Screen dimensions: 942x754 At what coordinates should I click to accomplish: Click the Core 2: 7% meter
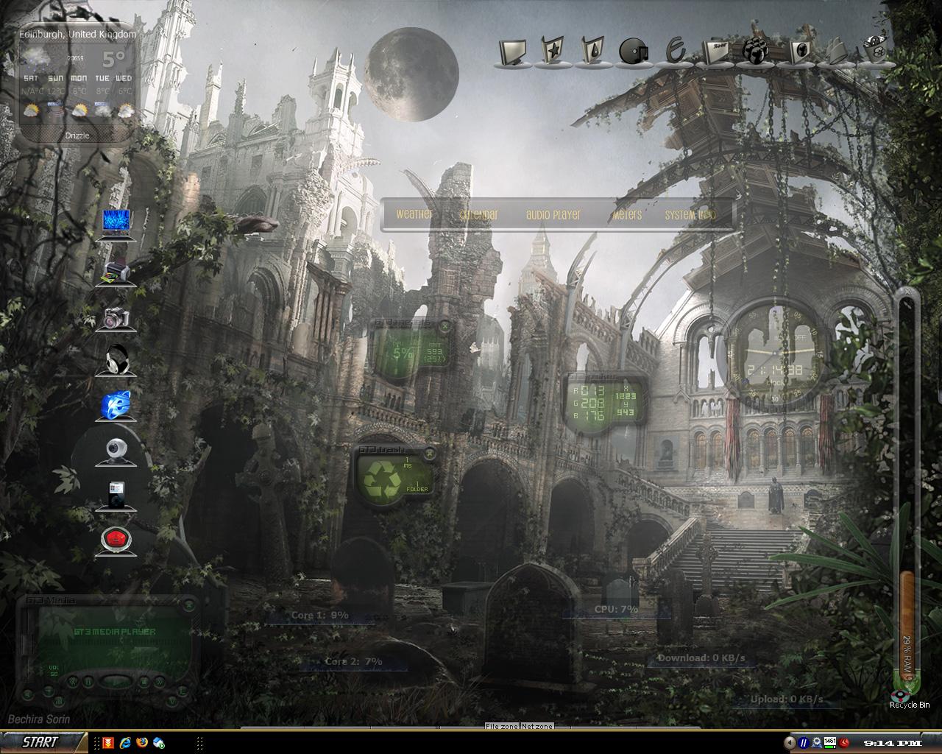click(x=353, y=662)
